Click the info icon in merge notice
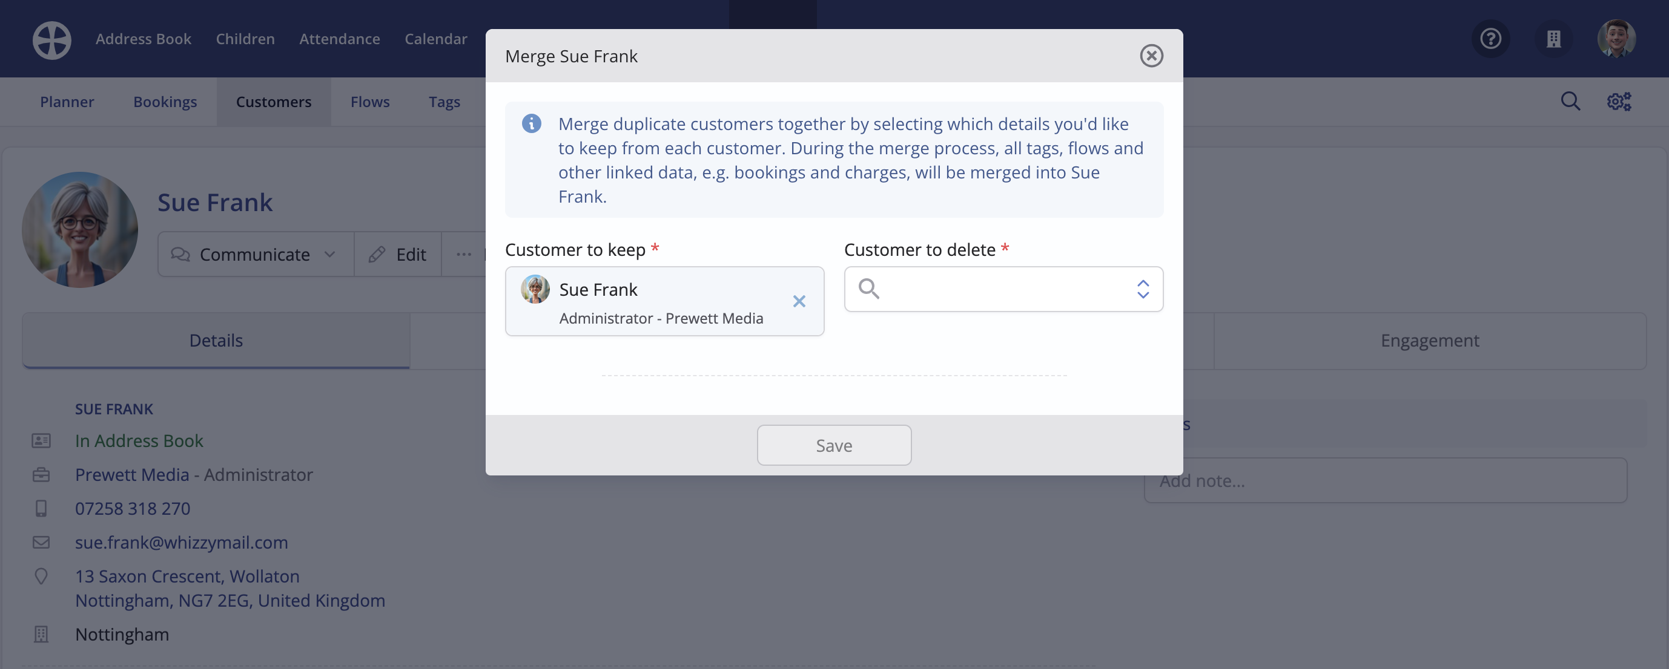 531,123
